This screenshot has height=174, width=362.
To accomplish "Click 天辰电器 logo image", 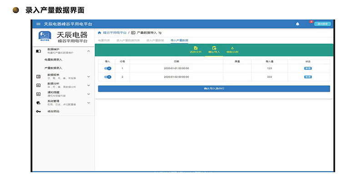I will pyautogui.click(x=45, y=36).
